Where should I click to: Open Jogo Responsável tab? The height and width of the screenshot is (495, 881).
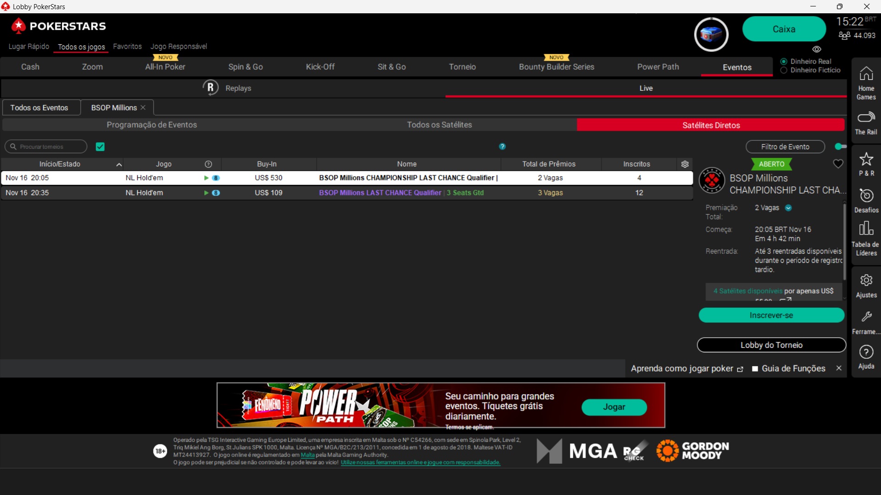(x=179, y=46)
